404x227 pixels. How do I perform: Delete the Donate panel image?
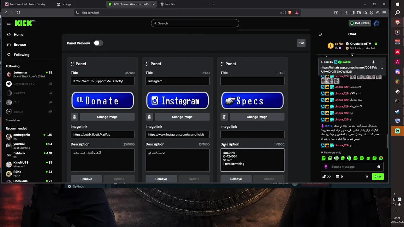point(74,117)
